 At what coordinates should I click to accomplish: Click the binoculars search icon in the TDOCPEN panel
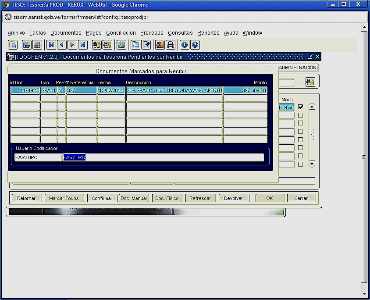pos(310,82)
